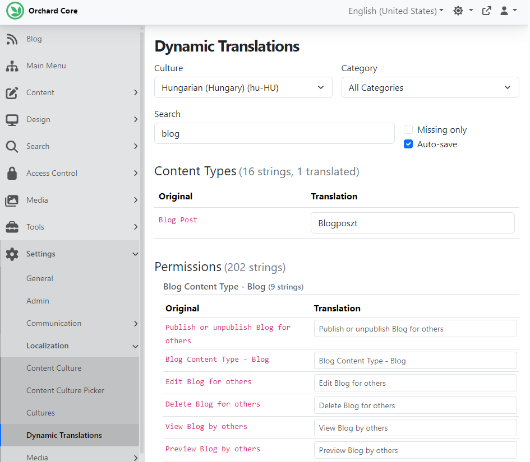Expand the Access Control chevron
530x462 pixels.
click(136, 173)
